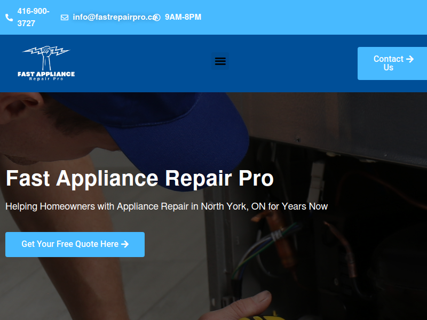
Task: Click the FAST APPLIANCE logo wordmark
Action: 46,74
